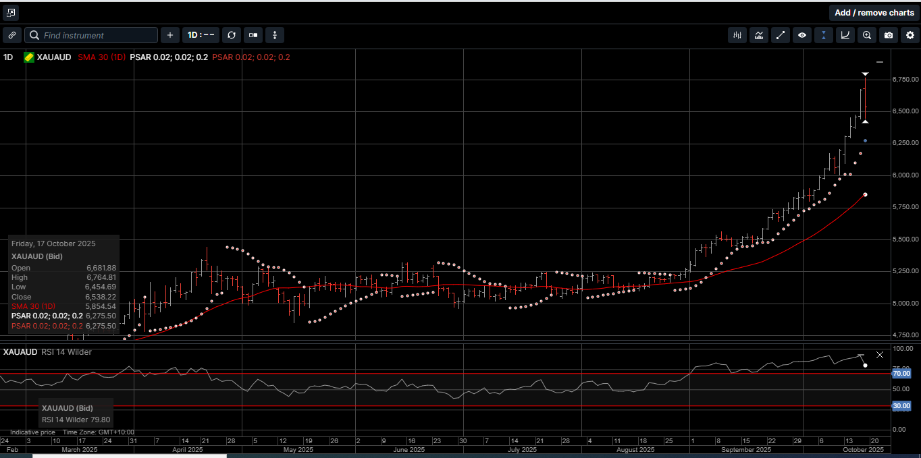
Task: Click the Add / remove charts button
Action: coord(874,13)
